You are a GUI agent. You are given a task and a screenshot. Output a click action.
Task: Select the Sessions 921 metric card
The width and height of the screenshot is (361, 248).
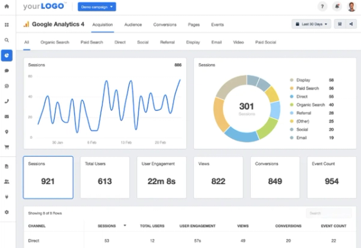tap(48, 178)
